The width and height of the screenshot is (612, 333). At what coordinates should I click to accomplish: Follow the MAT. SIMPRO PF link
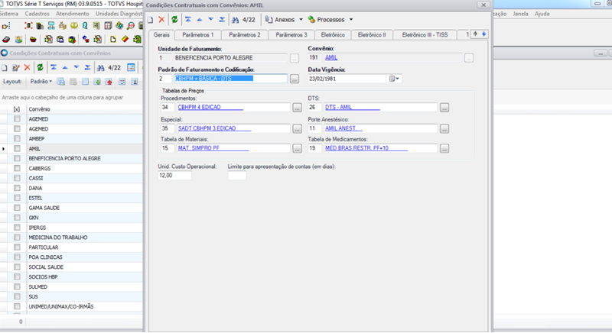pos(199,148)
